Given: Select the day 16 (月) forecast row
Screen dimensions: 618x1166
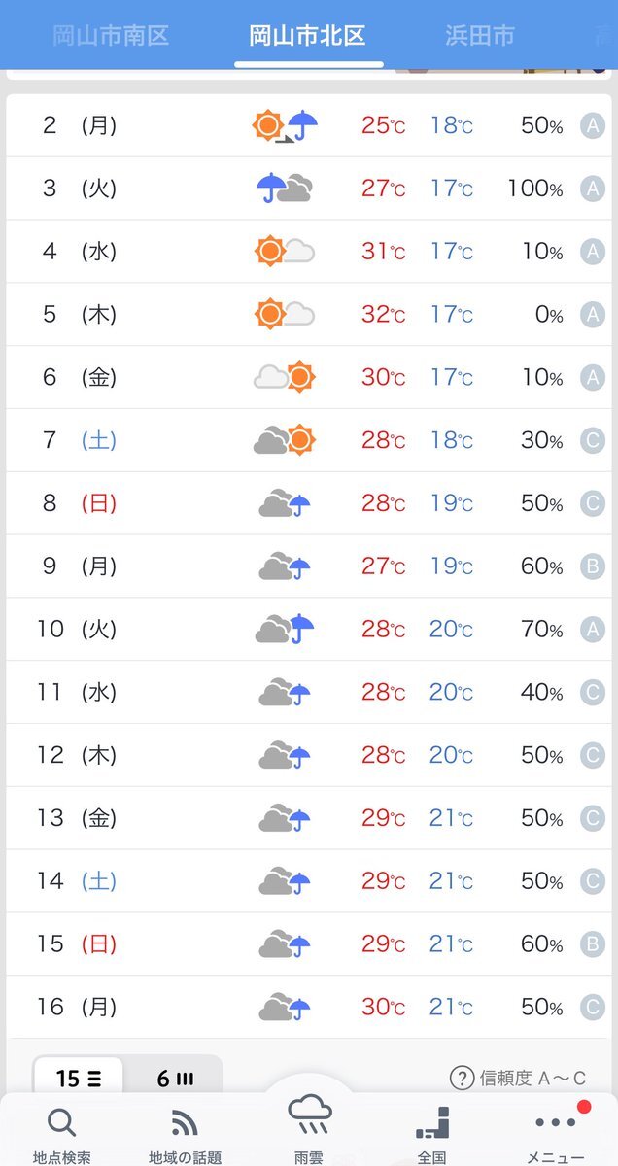Looking at the screenshot, I should coord(309,1008).
